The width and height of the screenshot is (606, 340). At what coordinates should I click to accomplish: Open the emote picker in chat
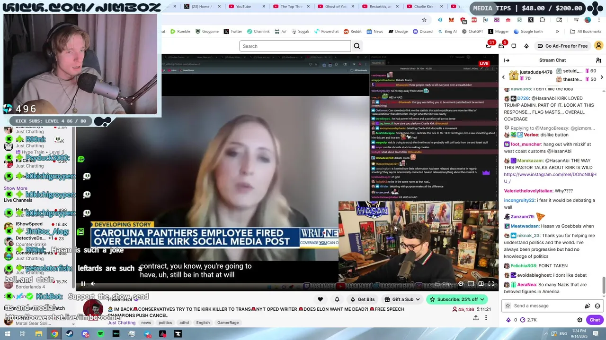pos(597,306)
